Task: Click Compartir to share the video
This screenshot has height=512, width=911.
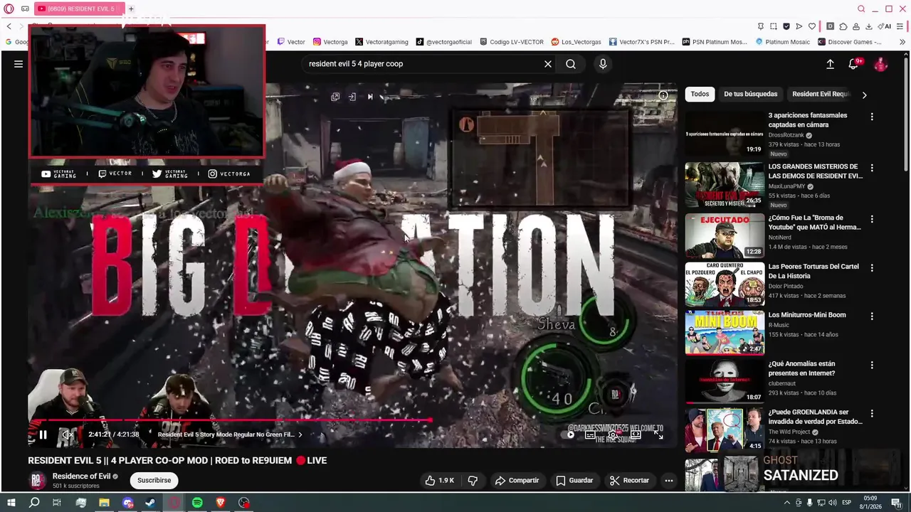Action: (517, 481)
